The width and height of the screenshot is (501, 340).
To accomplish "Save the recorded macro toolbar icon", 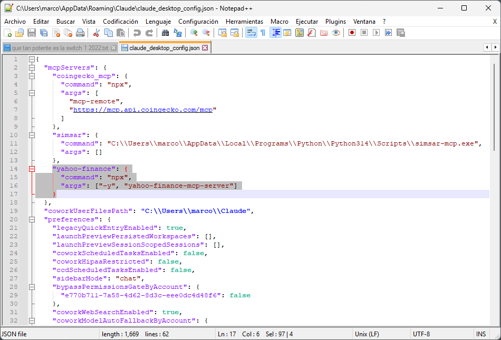I will click(x=400, y=33).
